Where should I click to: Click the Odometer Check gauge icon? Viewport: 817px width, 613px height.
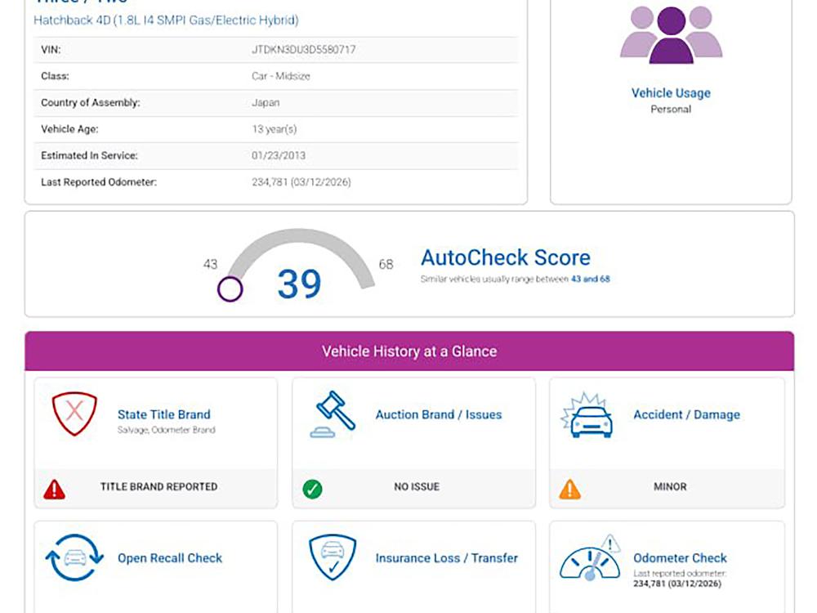click(x=590, y=560)
